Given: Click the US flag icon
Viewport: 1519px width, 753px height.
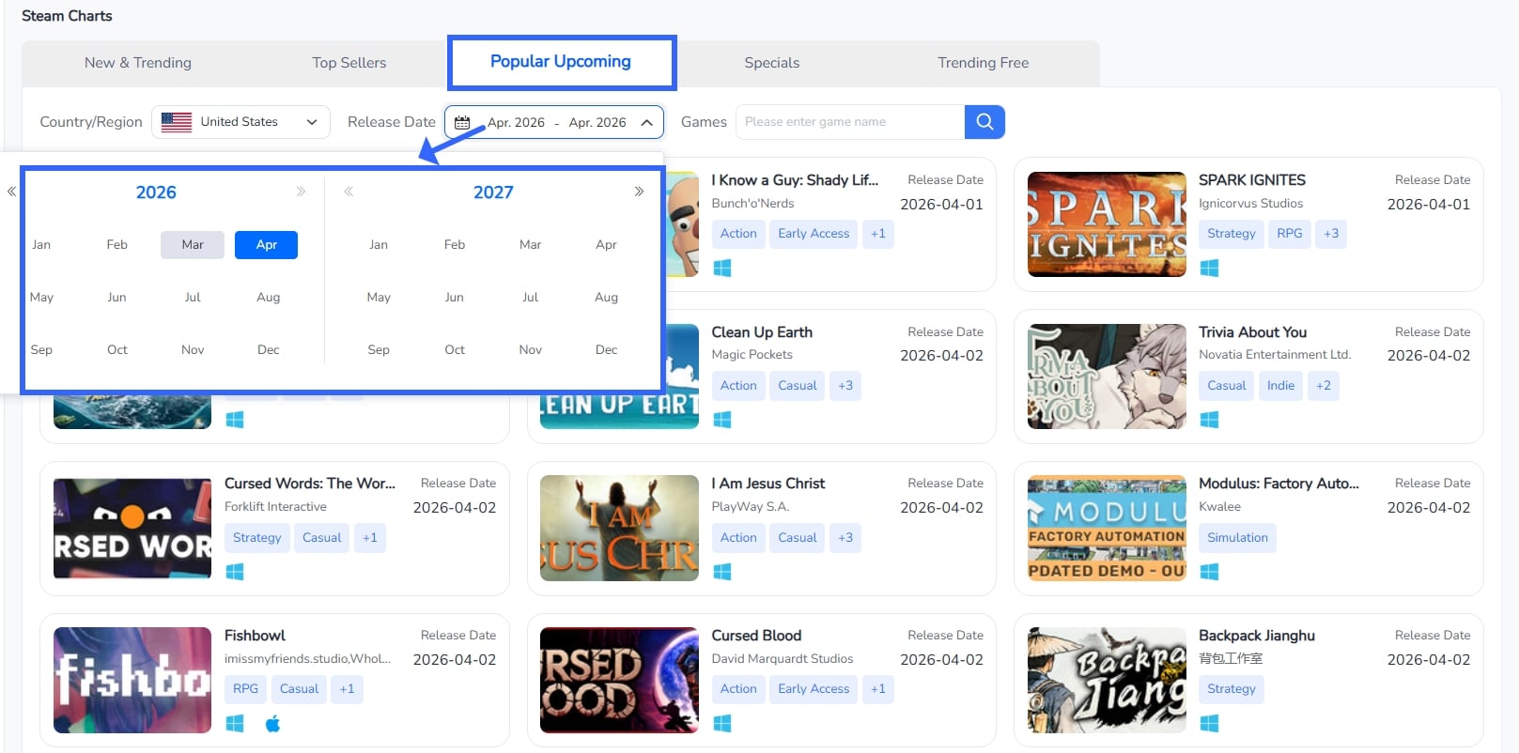Looking at the screenshot, I should pyautogui.click(x=177, y=122).
